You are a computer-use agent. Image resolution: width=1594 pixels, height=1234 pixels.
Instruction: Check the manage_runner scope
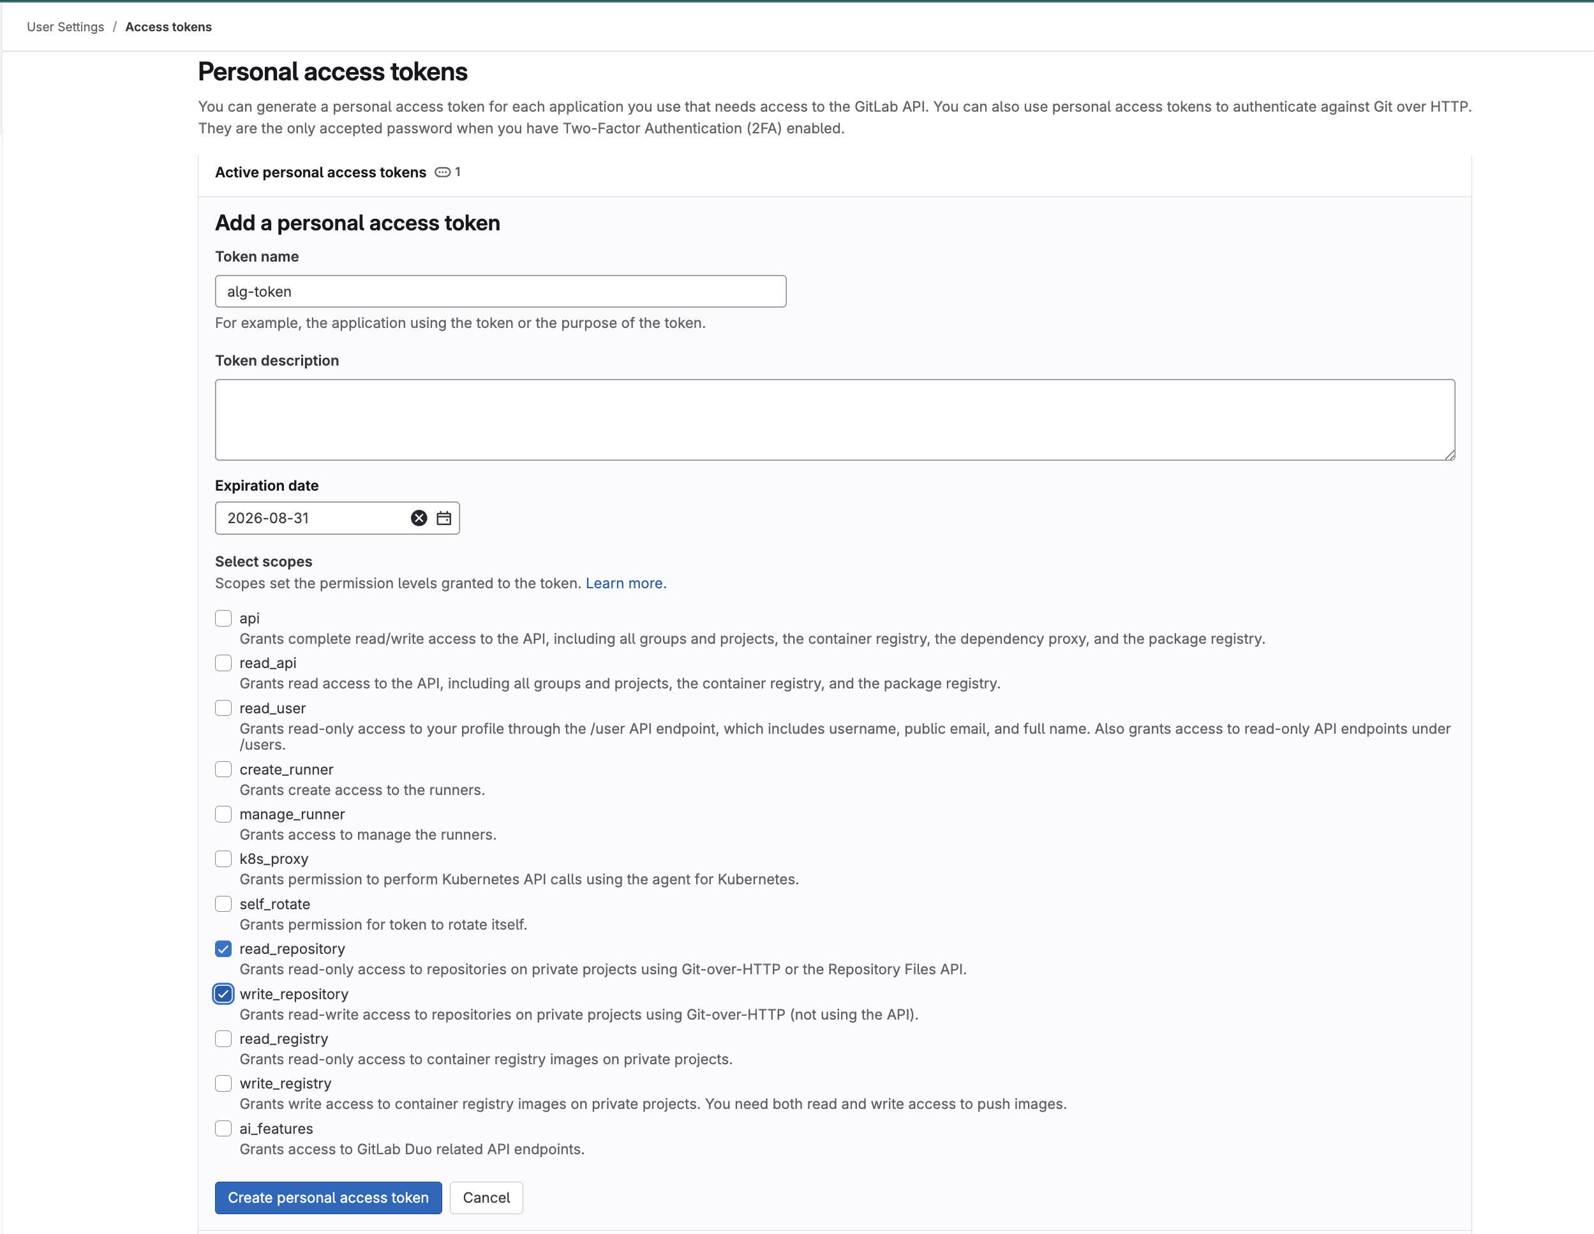point(223,814)
